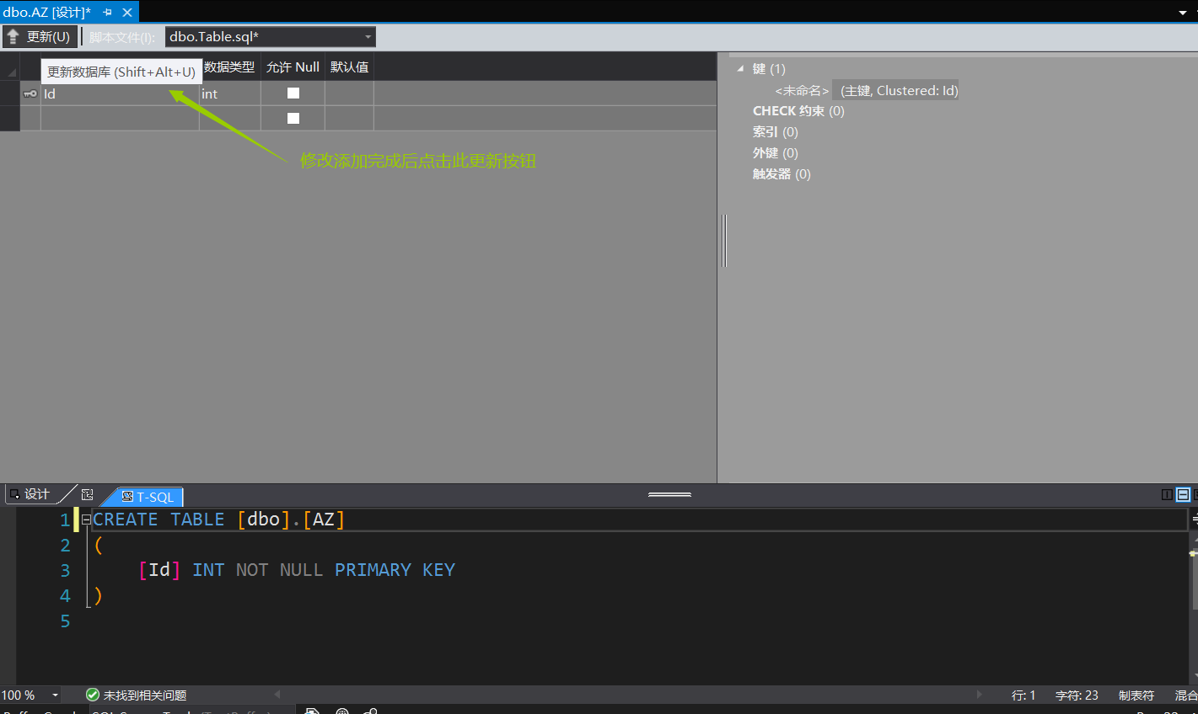Click the vertical split pane icon near pane controls

click(x=1167, y=495)
